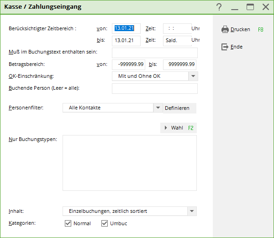Click the bis date field
Viewport: 274px width, 238px height.
point(126,41)
